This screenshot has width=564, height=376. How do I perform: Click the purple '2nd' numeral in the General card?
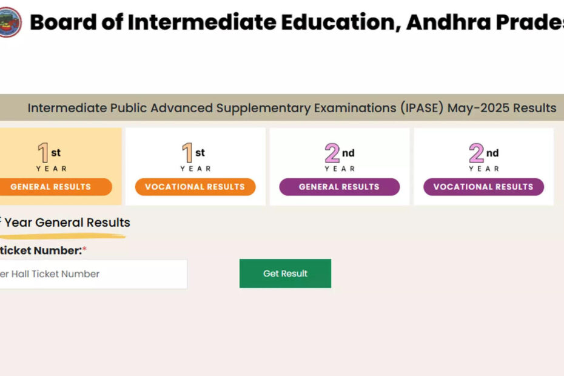coord(332,153)
